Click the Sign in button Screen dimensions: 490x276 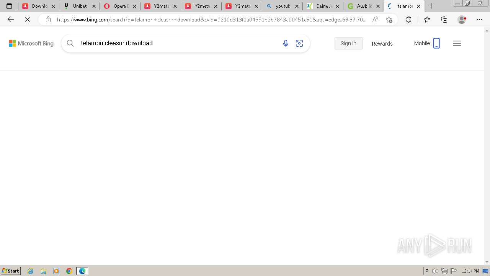pos(348,43)
